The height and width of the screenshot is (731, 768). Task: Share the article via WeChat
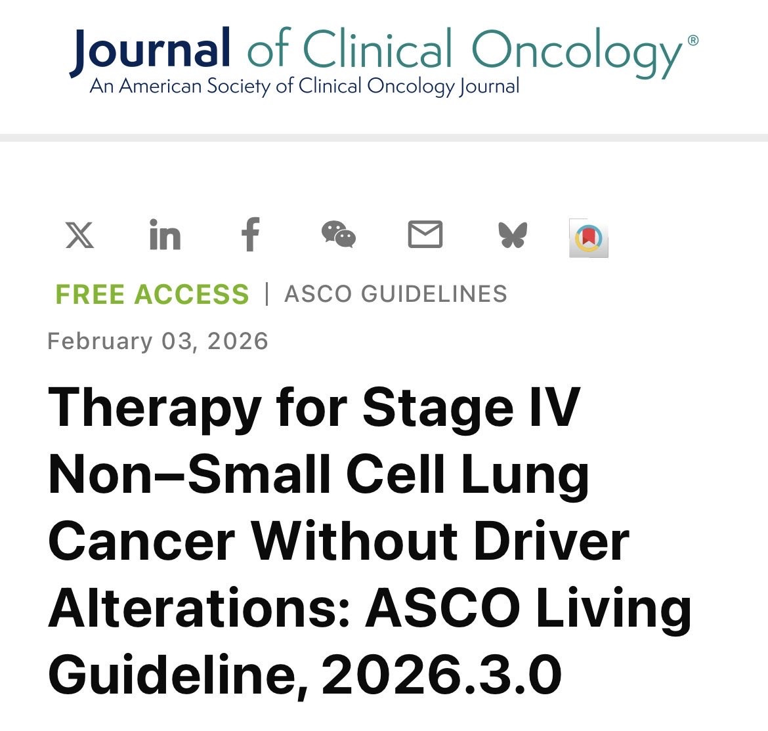point(339,234)
